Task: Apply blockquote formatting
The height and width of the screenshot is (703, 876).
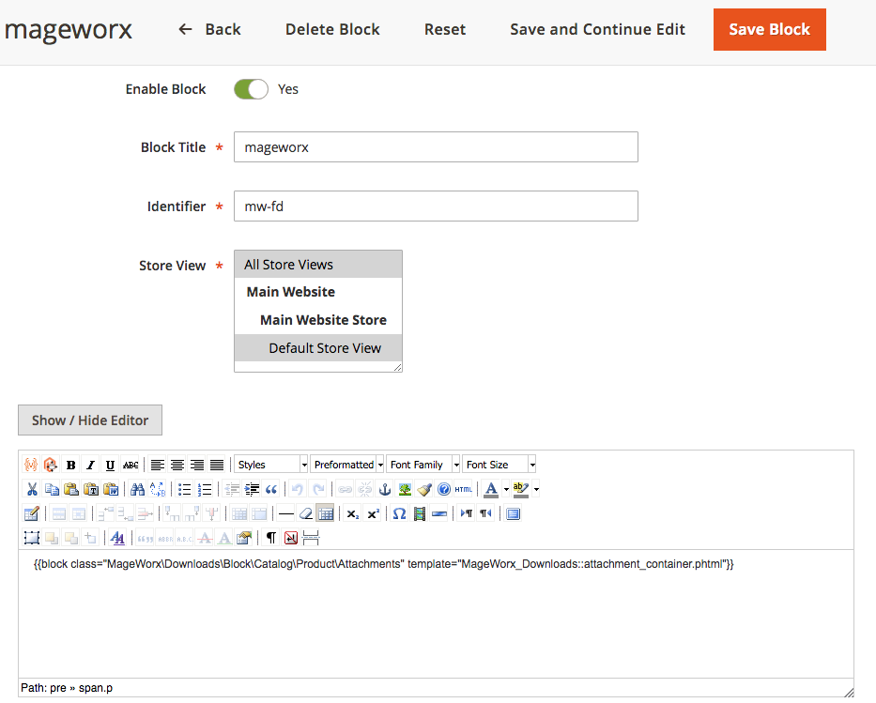Action: tap(271, 489)
